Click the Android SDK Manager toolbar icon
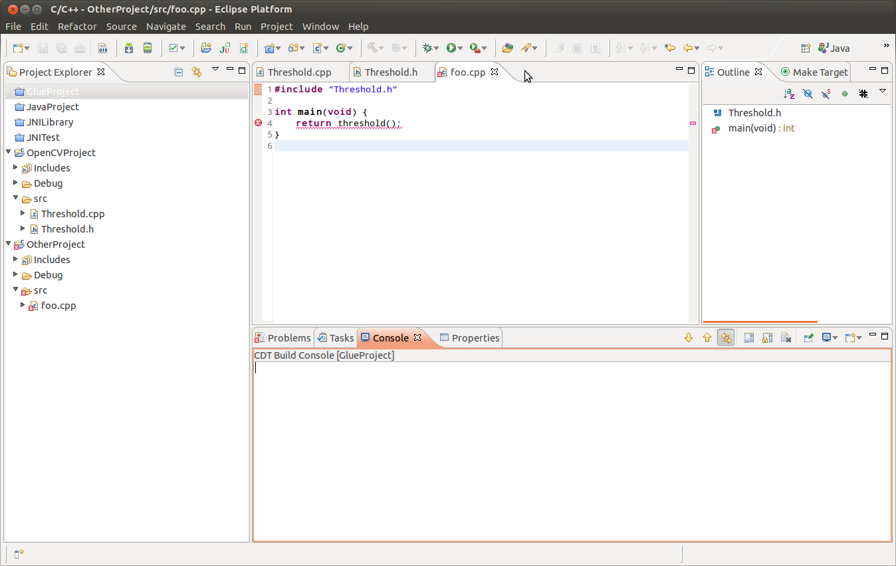The image size is (896, 566). (x=129, y=48)
